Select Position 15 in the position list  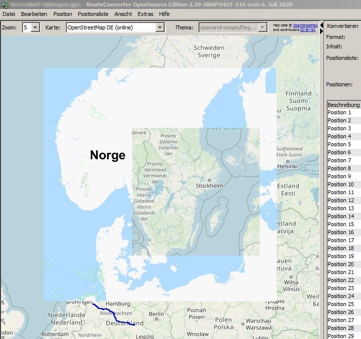(341, 224)
